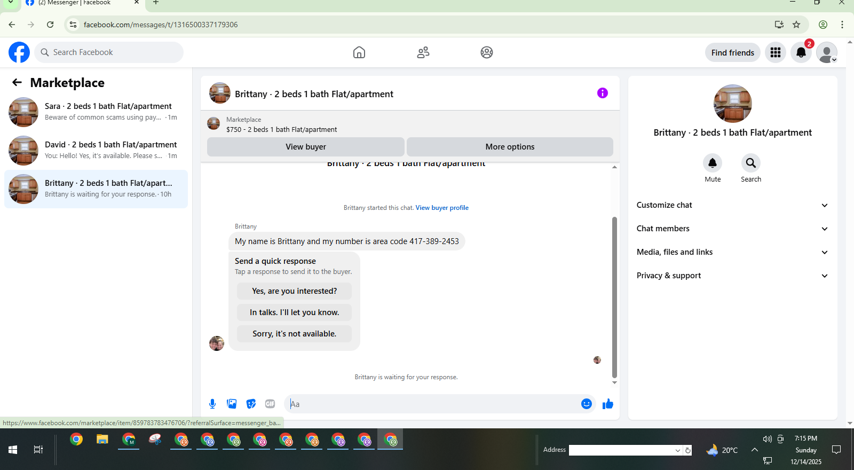Image resolution: width=854 pixels, height=470 pixels.
Task: Click the More options button
Action: pos(510,147)
